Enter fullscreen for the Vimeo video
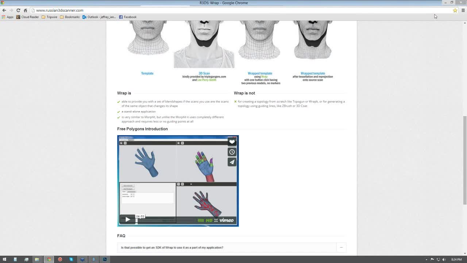Screen dimensions: 467x263 click(216, 220)
